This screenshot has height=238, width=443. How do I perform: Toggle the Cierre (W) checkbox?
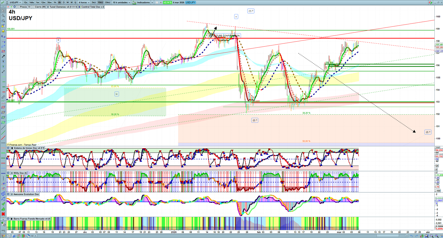pos(33,7)
